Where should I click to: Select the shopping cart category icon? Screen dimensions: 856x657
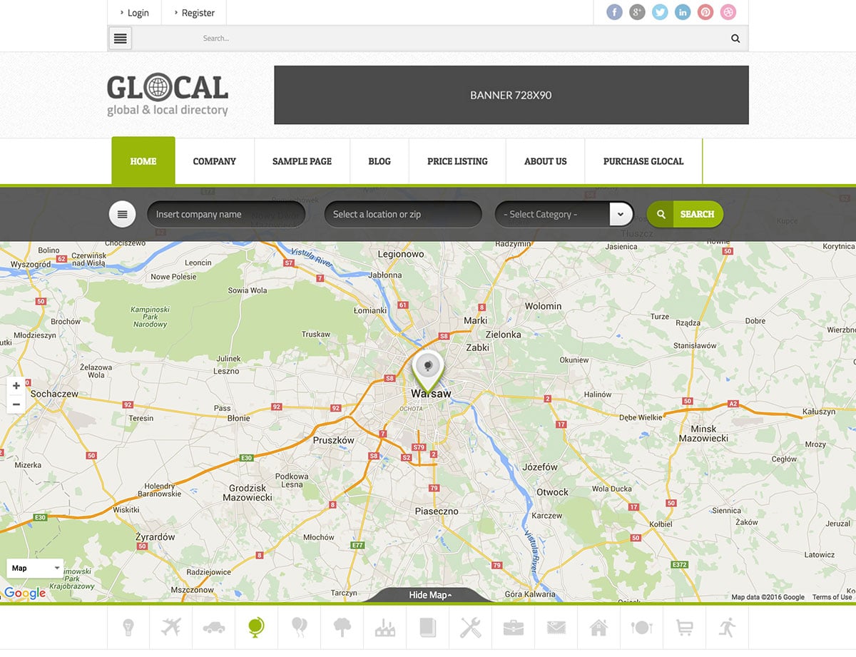tap(684, 628)
